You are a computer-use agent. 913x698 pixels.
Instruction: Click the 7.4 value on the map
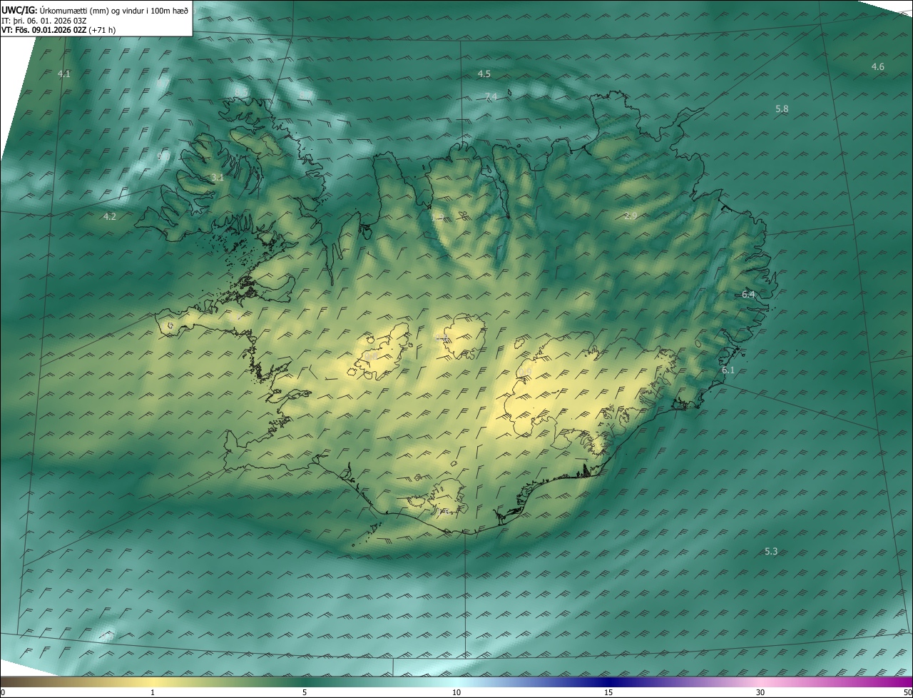(491, 96)
